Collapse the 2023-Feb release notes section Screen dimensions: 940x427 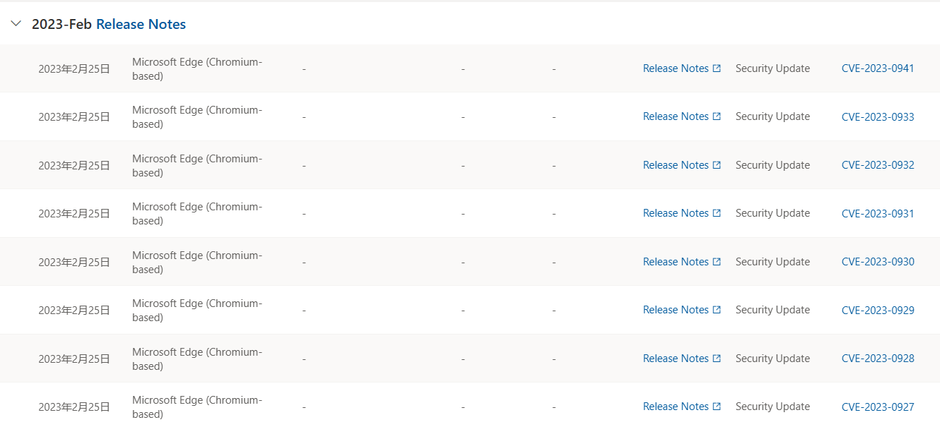click(16, 24)
